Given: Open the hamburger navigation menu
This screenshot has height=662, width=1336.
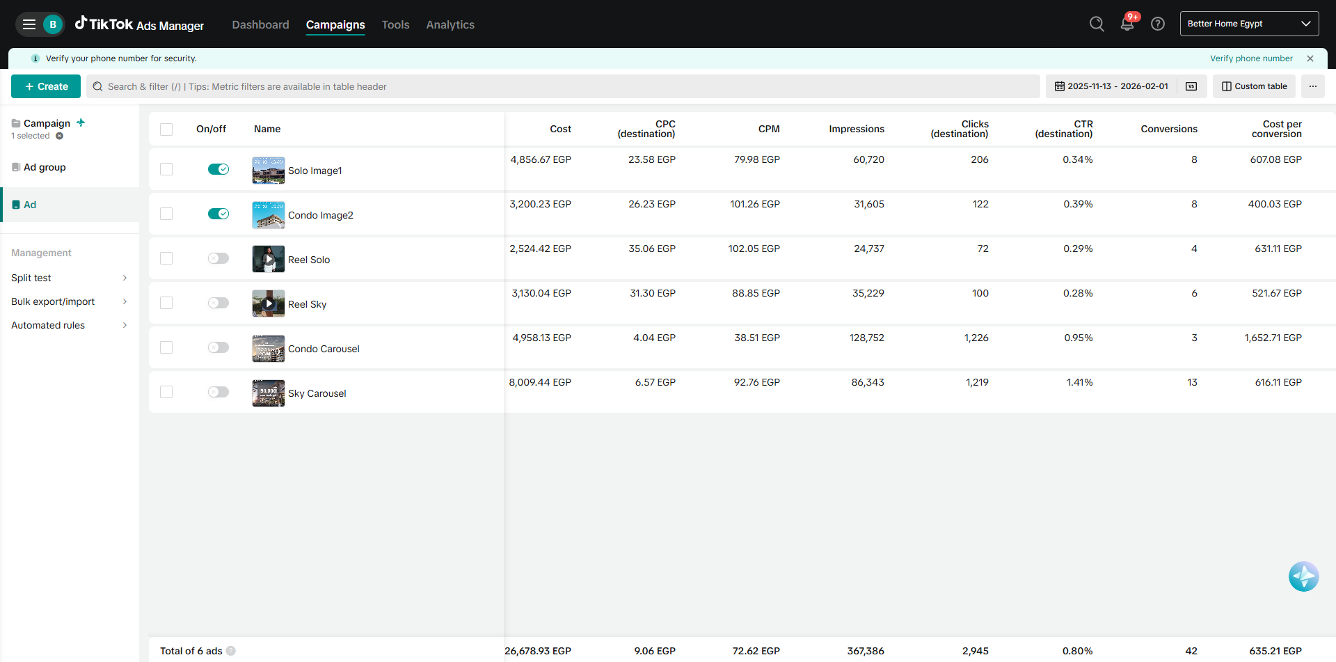Looking at the screenshot, I should pyautogui.click(x=29, y=24).
